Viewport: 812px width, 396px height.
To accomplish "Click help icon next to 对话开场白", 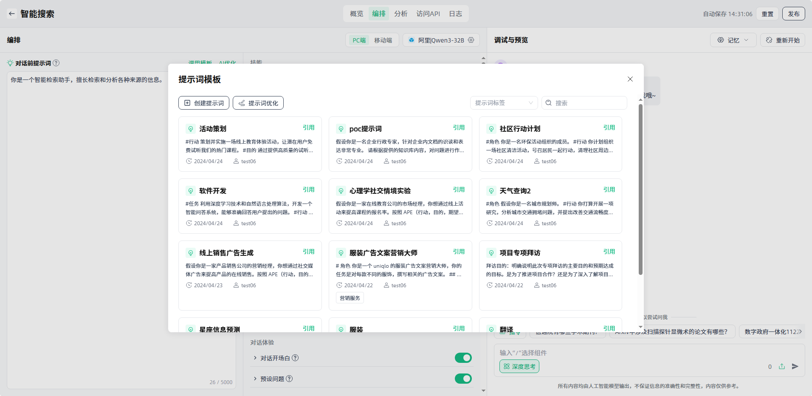I will point(295,358).
